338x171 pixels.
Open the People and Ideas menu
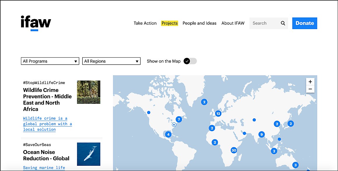199,23
